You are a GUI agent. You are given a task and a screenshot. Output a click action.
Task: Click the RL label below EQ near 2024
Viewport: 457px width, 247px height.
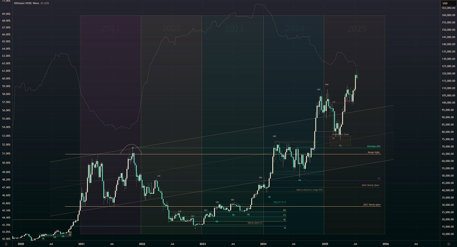284,220
